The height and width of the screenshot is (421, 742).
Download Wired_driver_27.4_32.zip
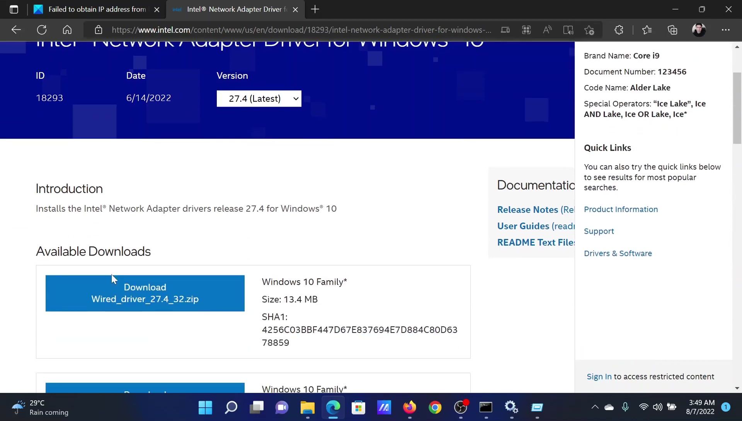coord(145,293)
